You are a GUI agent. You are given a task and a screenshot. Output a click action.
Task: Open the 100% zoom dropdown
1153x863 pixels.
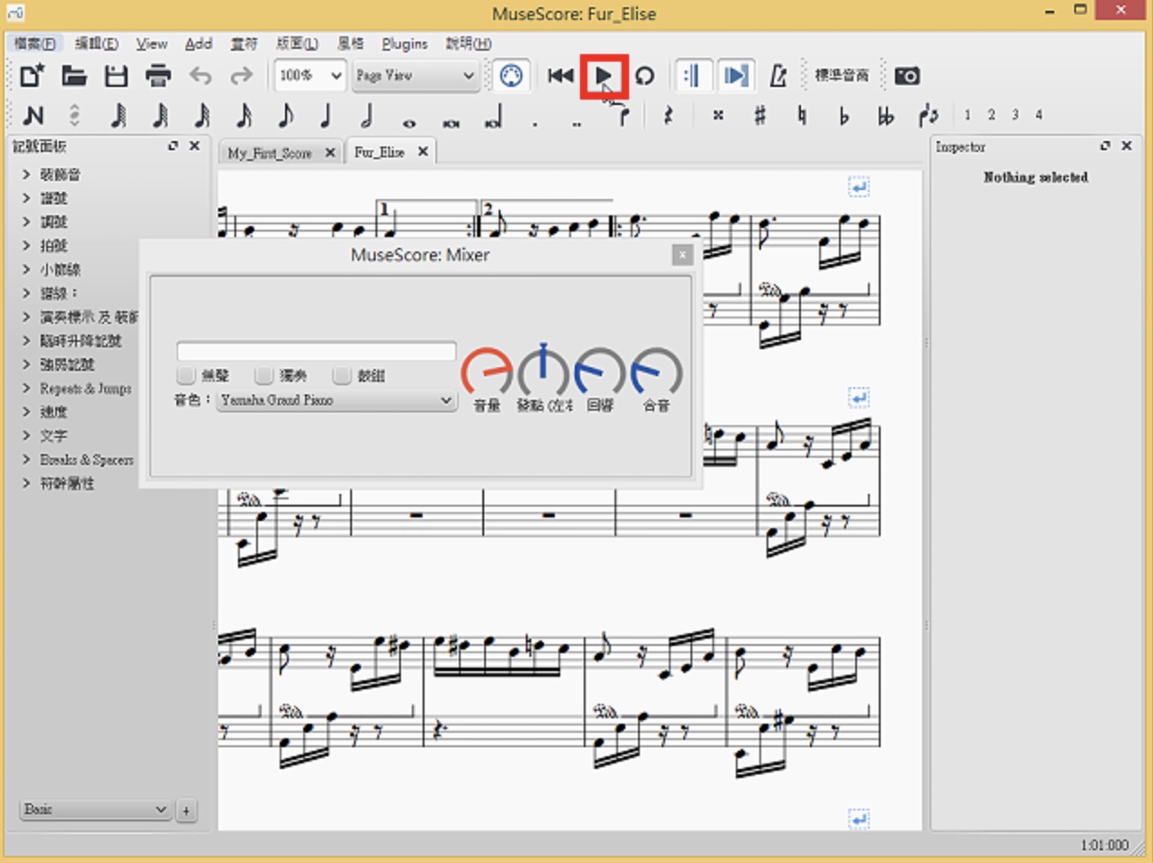click(310, 75)
